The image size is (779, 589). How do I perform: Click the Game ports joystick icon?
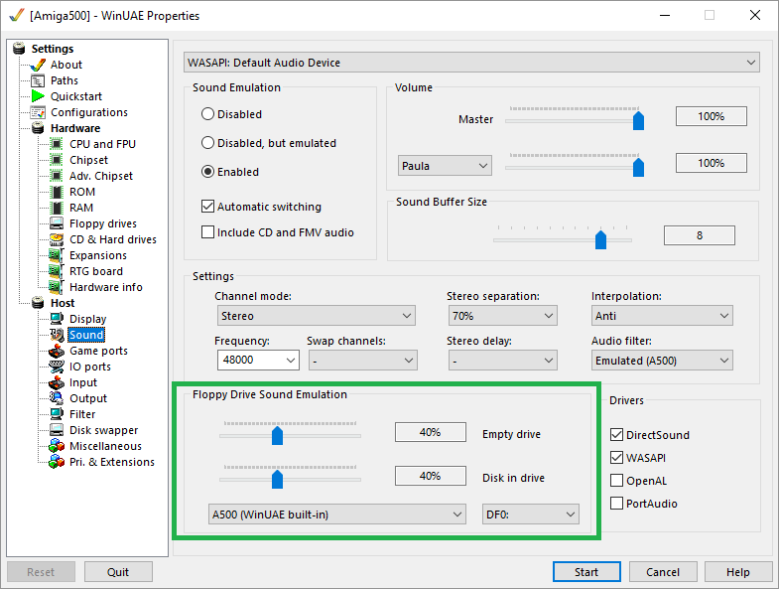(57, 351)
